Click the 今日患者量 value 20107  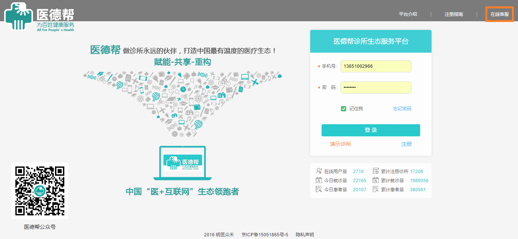(x=360, y=190)
